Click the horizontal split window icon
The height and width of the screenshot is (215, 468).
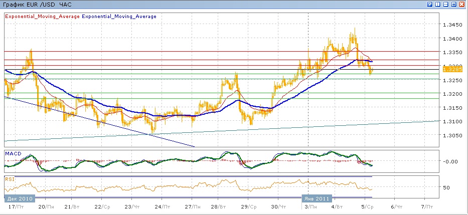(x=446, y=4)
